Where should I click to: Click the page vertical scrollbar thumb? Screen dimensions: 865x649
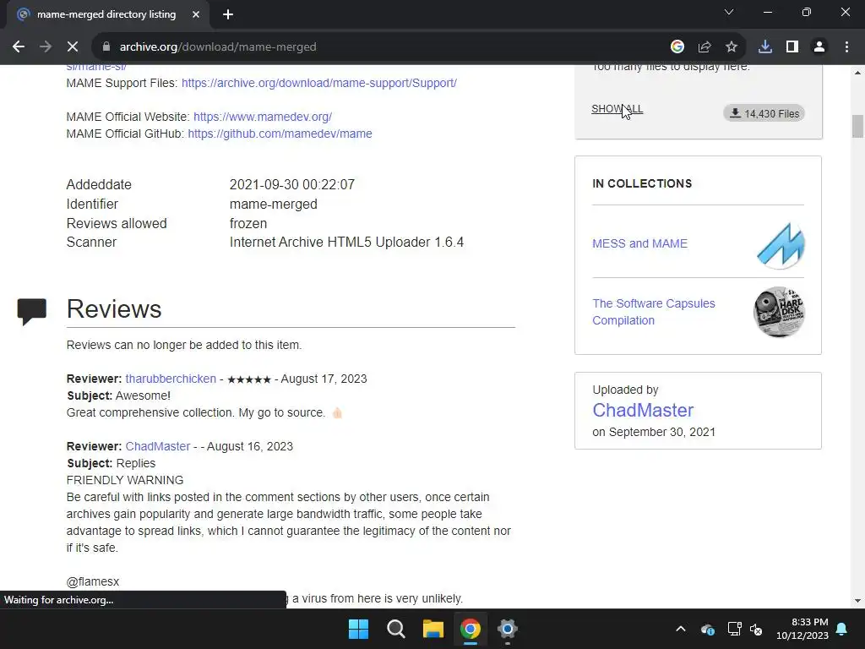coord(857,126)
